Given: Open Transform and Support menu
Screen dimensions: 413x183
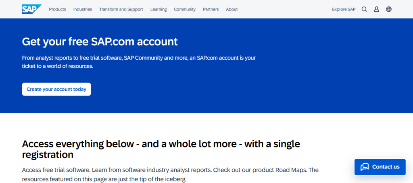Looking at the screenshot, I should tap(121, 9).
